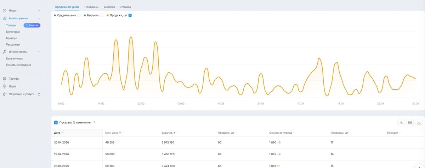Image resolution: width=425 pixels, height=168 pixels.
Task: Click the minimum price 50 366
Action: pyautogui.click(x=110, y=166)
